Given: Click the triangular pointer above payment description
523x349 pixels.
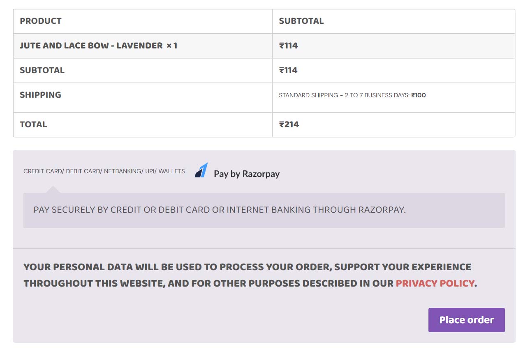Looking at the screenshot, I should [x=52, y=189].
